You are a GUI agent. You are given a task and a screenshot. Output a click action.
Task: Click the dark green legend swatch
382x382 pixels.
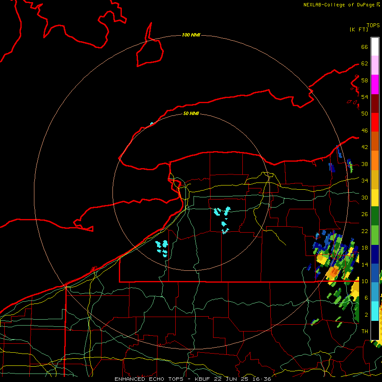[375, 216]
